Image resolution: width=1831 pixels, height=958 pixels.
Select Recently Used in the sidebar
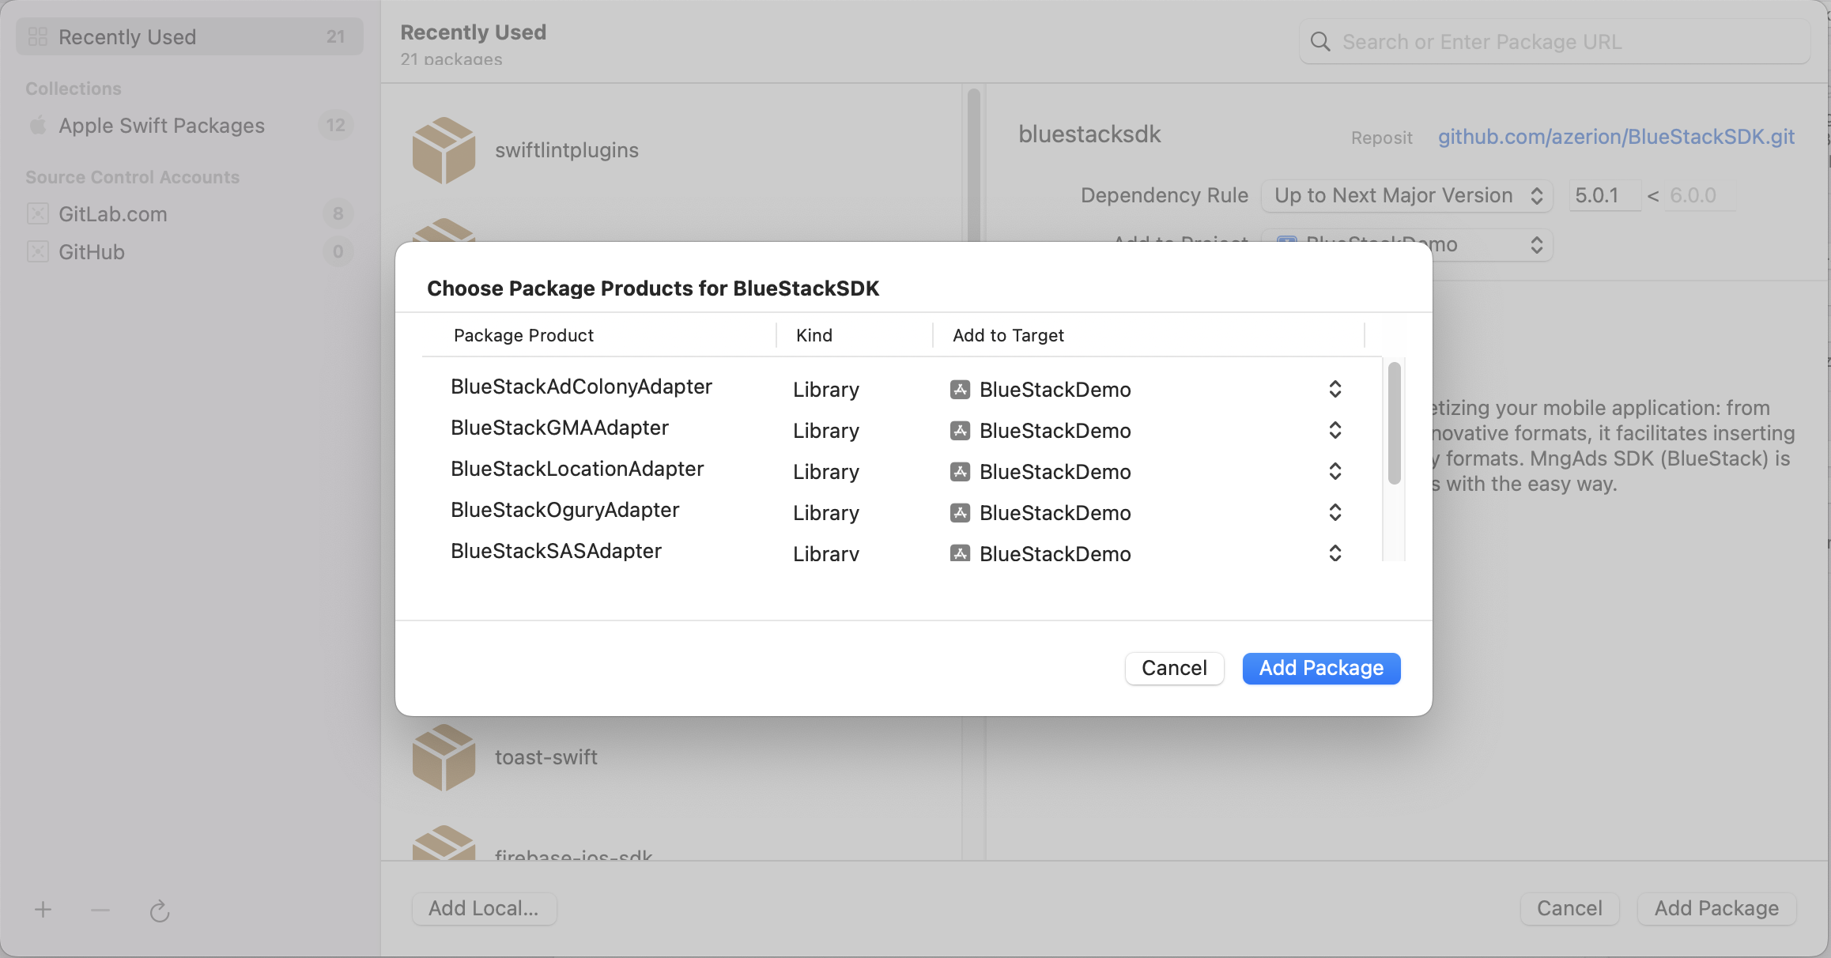pyautogui.click(x=190, y=36)
